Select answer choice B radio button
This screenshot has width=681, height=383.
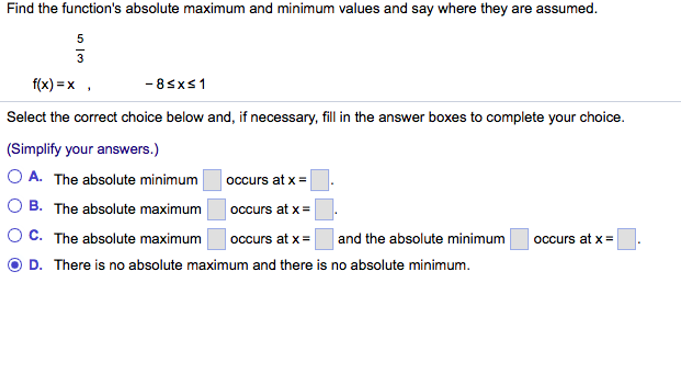(14, 205)
